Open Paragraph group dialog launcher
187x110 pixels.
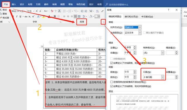pyautogui.click(x=103, y=22)
